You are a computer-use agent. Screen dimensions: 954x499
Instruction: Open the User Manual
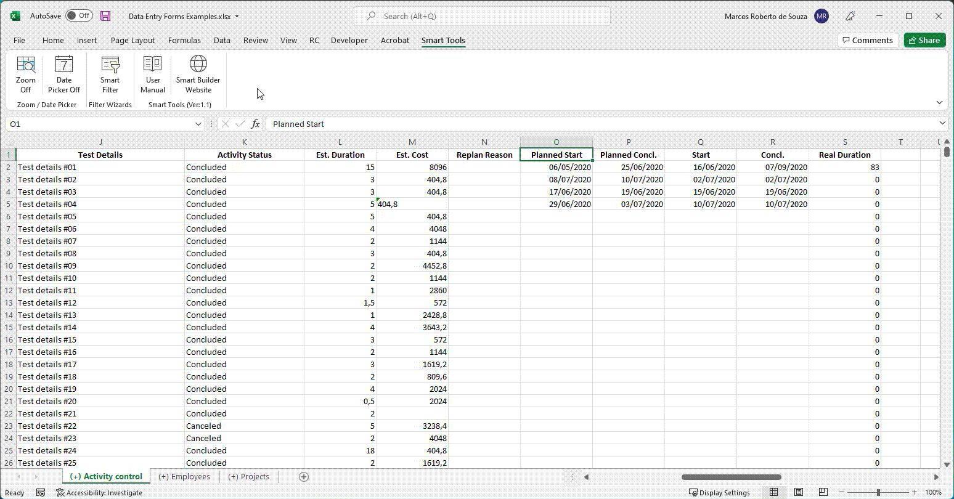coord(152,74)
